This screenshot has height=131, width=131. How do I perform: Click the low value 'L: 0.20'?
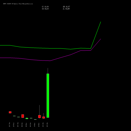pyautogui.click(x=66, y=9)
